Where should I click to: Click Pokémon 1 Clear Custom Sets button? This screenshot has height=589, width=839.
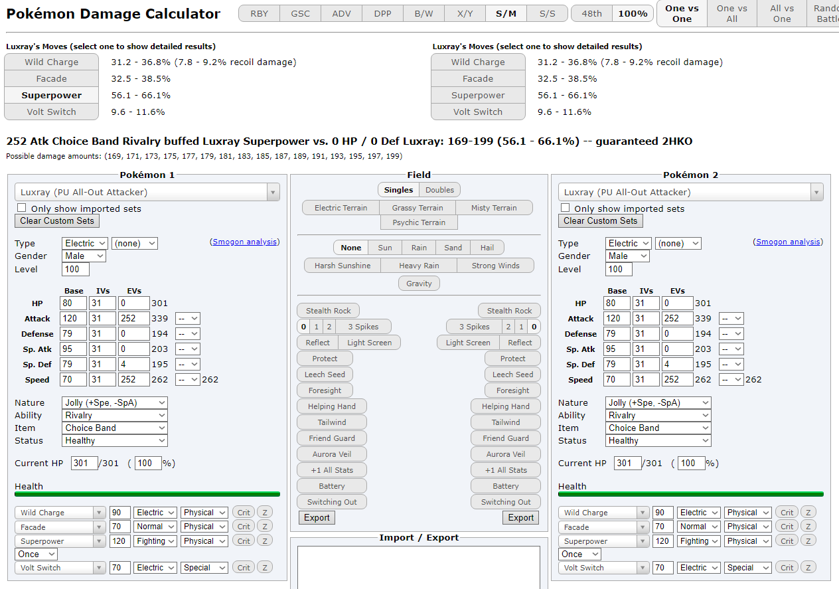coord(58,221)
